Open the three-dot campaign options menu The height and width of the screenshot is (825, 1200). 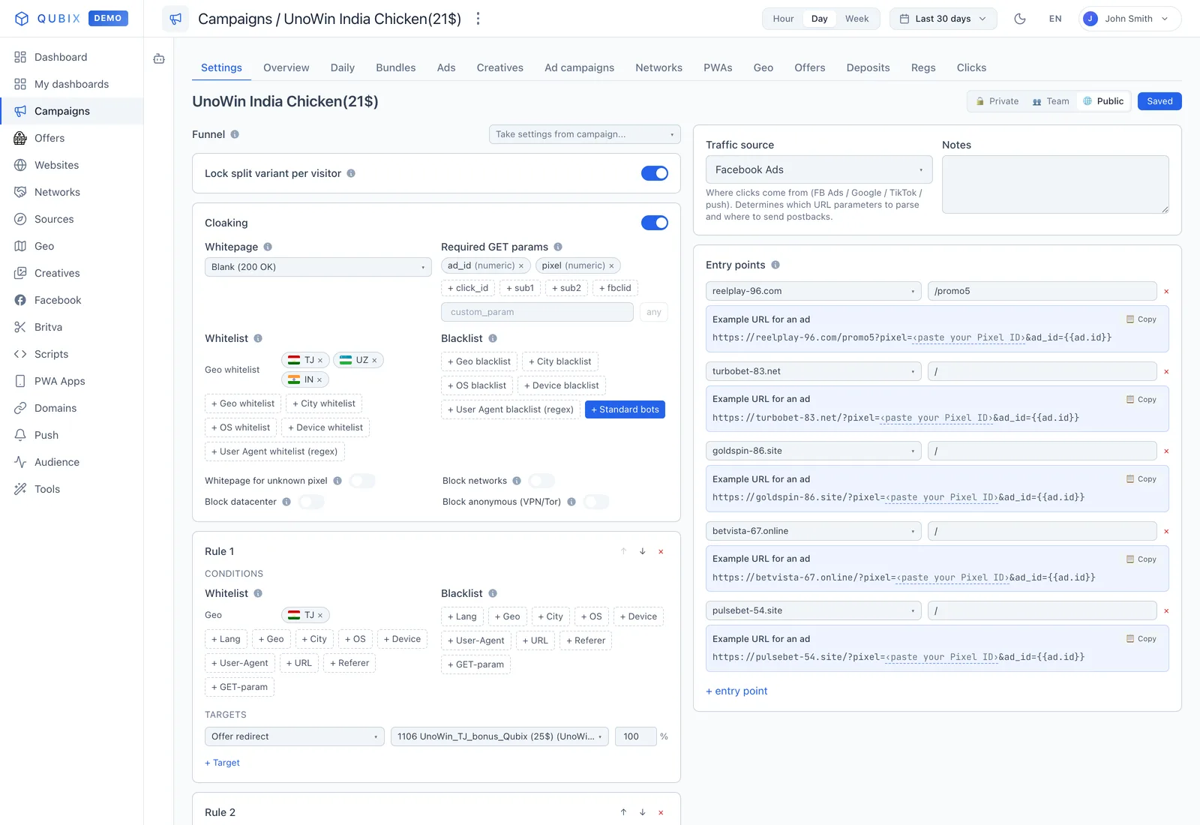(478, 19)
